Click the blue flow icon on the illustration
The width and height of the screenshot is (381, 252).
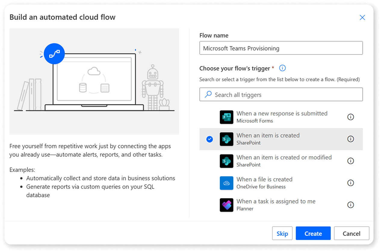[x=54, y=54]
